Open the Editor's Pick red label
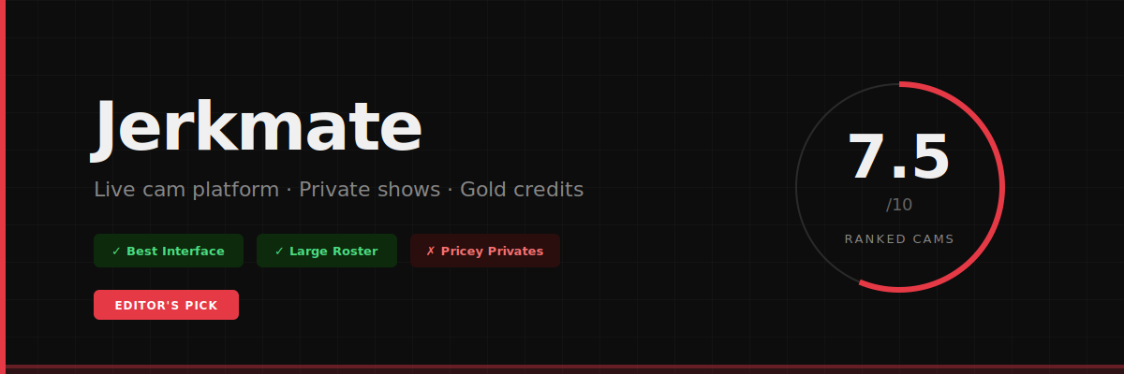The width and height of the screenshot is (1124, 374). [166, 305]
